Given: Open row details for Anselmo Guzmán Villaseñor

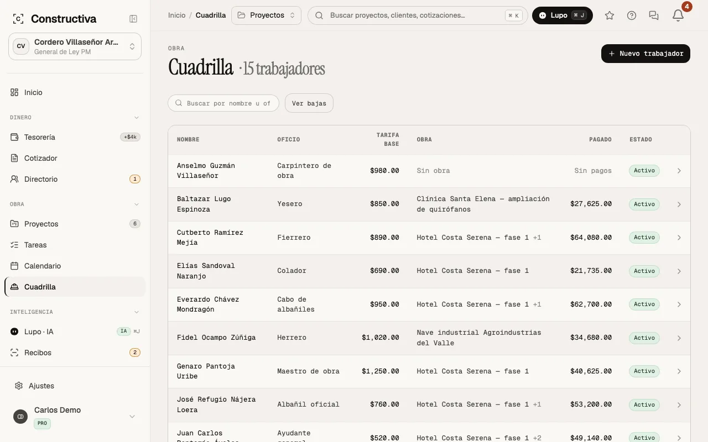Looking at the screenshot, I should tap(679, 171).
